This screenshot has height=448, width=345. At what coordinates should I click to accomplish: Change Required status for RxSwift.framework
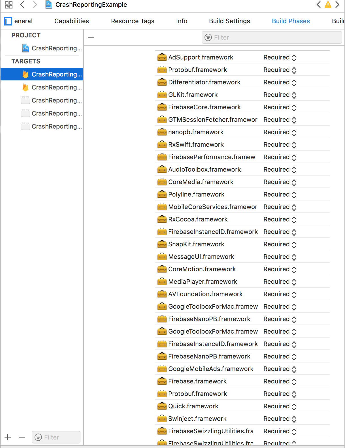pyautogui.click(x=280, y=145)
